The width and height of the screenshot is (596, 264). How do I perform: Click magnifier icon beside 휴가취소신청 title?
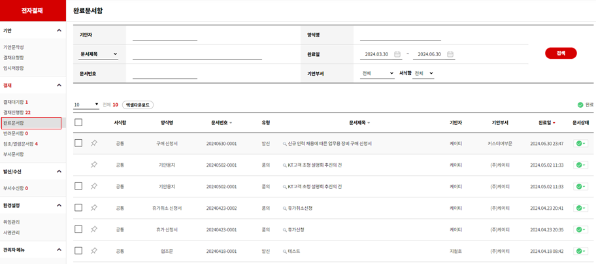coord(284,208)
